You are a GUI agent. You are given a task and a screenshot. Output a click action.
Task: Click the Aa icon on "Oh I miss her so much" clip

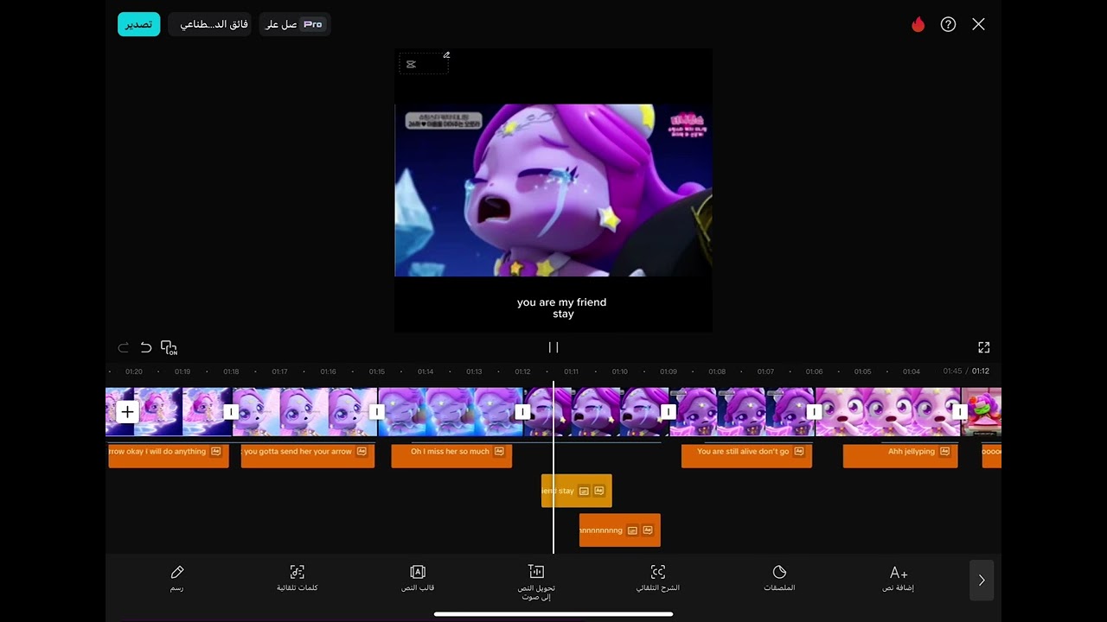point(499,451)
